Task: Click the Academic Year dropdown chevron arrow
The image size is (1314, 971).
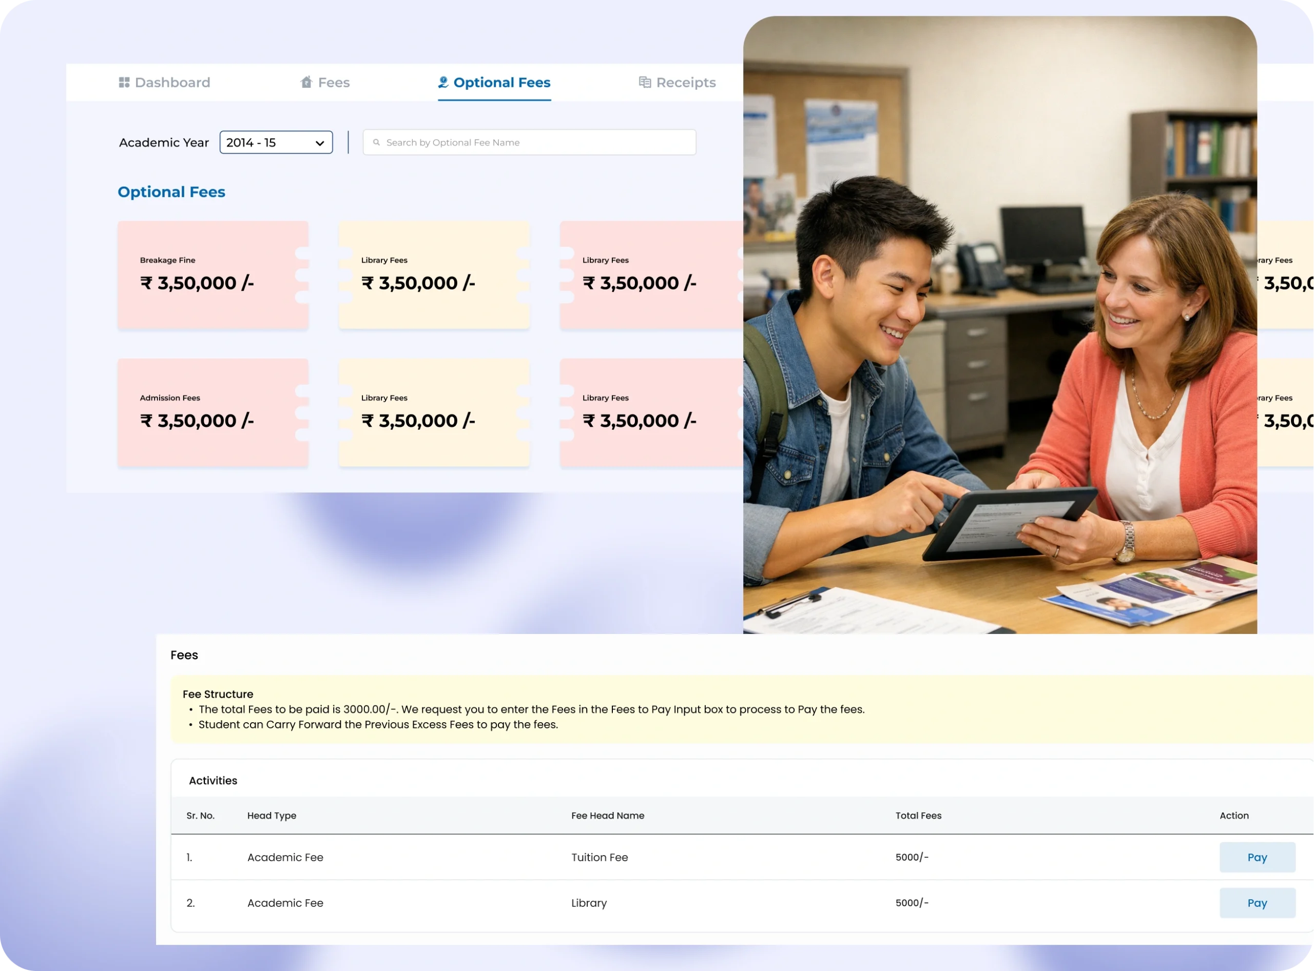Action: (x=320, y=143)
